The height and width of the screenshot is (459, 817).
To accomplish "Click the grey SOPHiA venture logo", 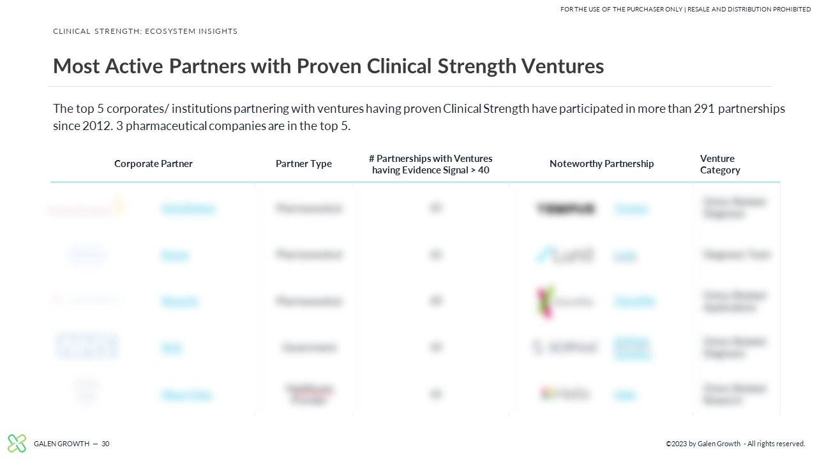I will [x=565, y=347].
